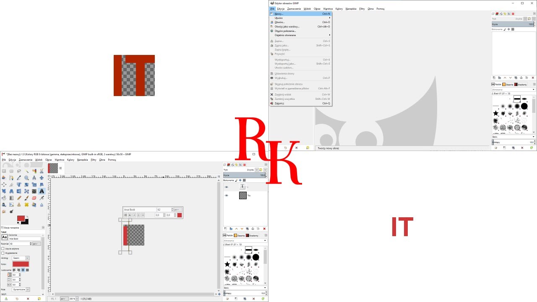Switch to Deseni tab in top-right window
This screenshot has height=302, width=537.
coord(508,84)
